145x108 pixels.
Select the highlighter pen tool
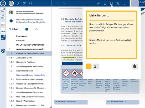[105, 3]
